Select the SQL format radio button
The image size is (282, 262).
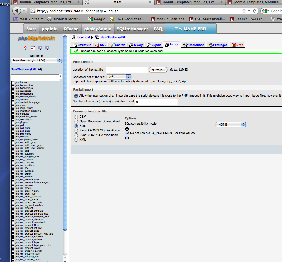pyautogui.click(x=76, y=126)
